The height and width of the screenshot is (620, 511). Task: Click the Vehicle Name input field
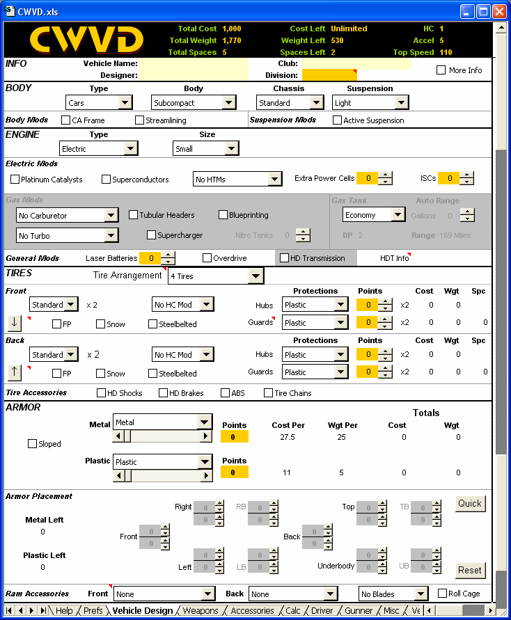194,63
